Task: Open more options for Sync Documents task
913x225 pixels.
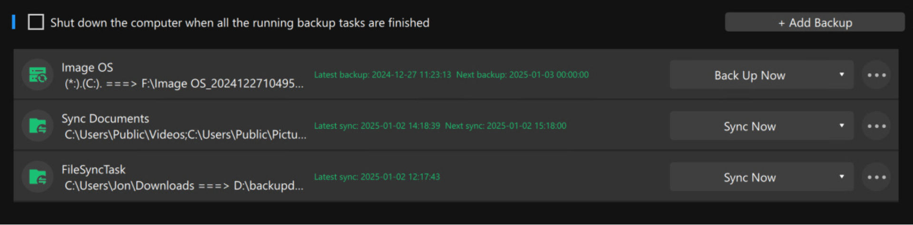Action: [876, 126]
